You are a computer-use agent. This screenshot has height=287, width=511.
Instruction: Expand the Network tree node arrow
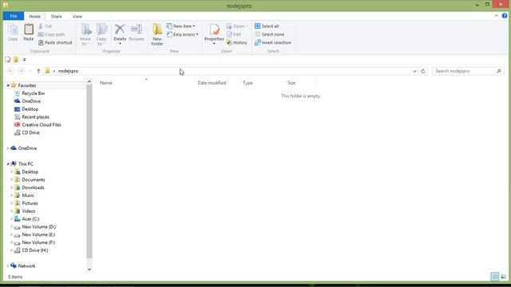pos(8,266)
